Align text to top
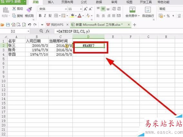183x137 pixels. (98, 9)
